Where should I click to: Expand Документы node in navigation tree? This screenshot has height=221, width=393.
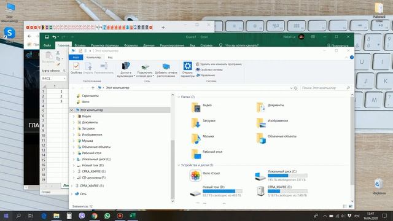74,122
